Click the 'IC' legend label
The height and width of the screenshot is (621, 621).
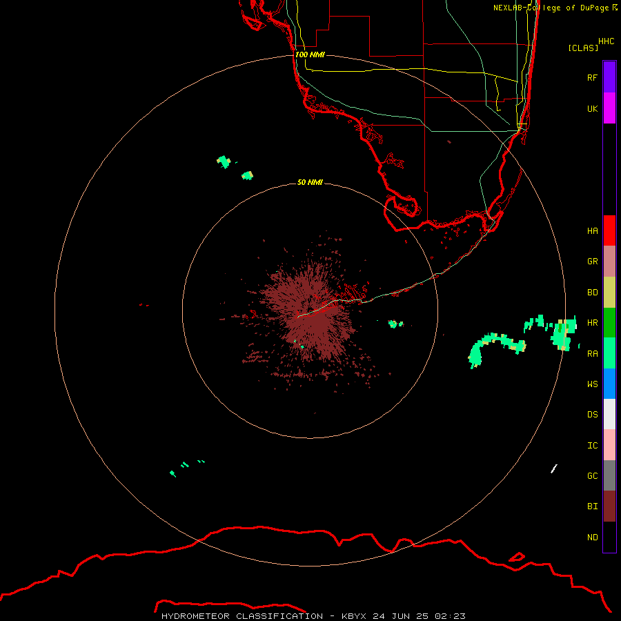tap(592, 446)
